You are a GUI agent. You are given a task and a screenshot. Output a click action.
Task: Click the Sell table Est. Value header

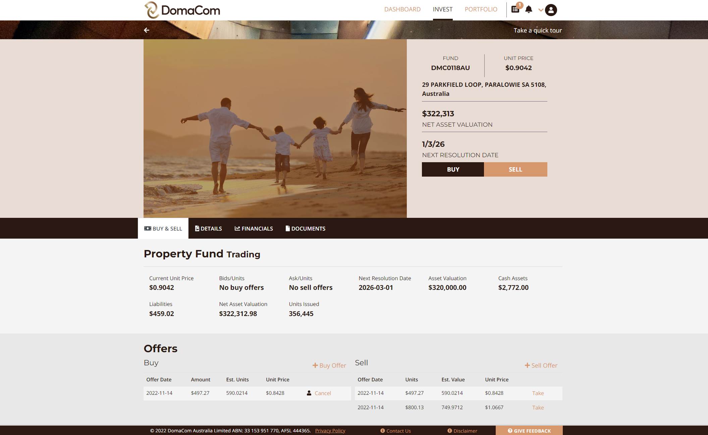click(x=453, y=380)
